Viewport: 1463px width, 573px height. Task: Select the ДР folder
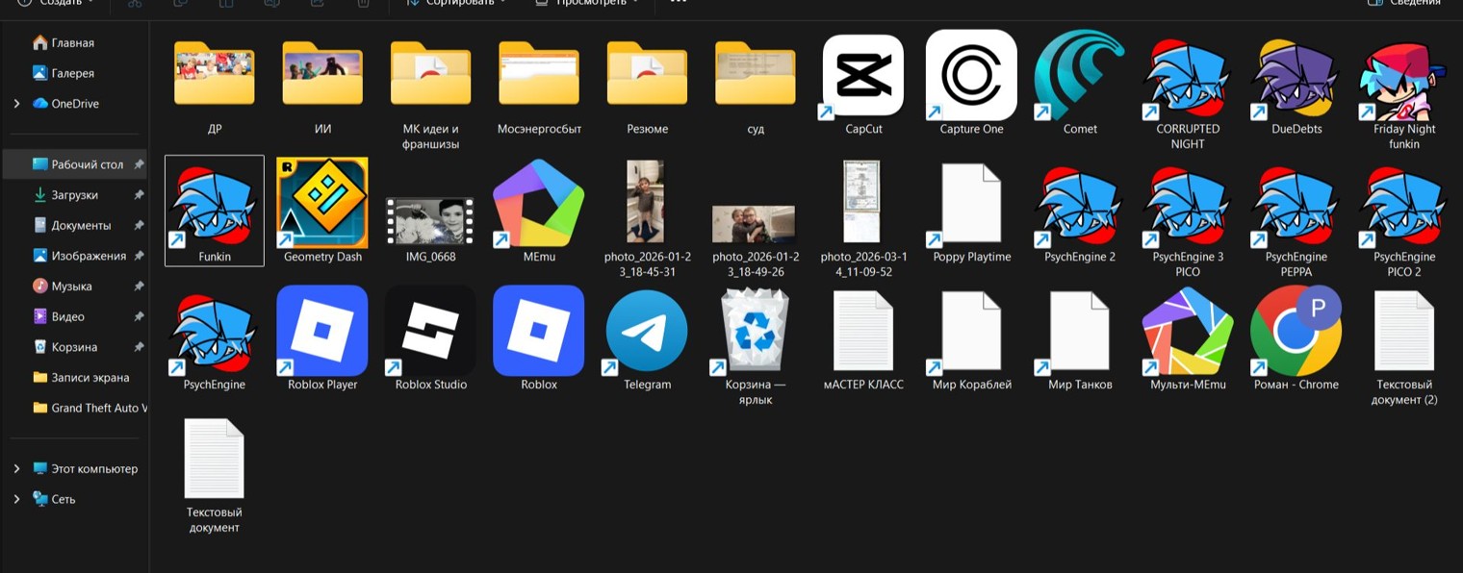point(215,87)
